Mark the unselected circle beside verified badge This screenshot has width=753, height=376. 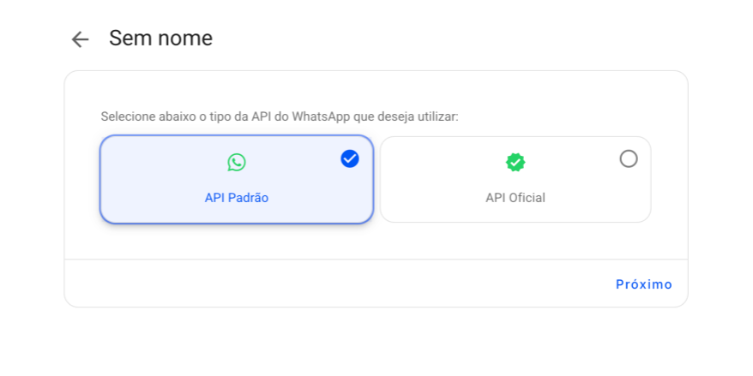pyautogui.click(x=628, y=158)
